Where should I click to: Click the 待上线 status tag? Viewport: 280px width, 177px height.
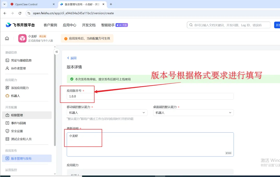coord(43,36)
